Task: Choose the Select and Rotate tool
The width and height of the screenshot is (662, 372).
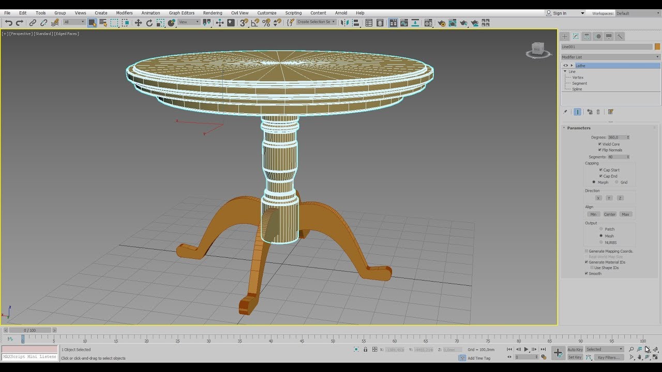Action: tap(149, 23)
